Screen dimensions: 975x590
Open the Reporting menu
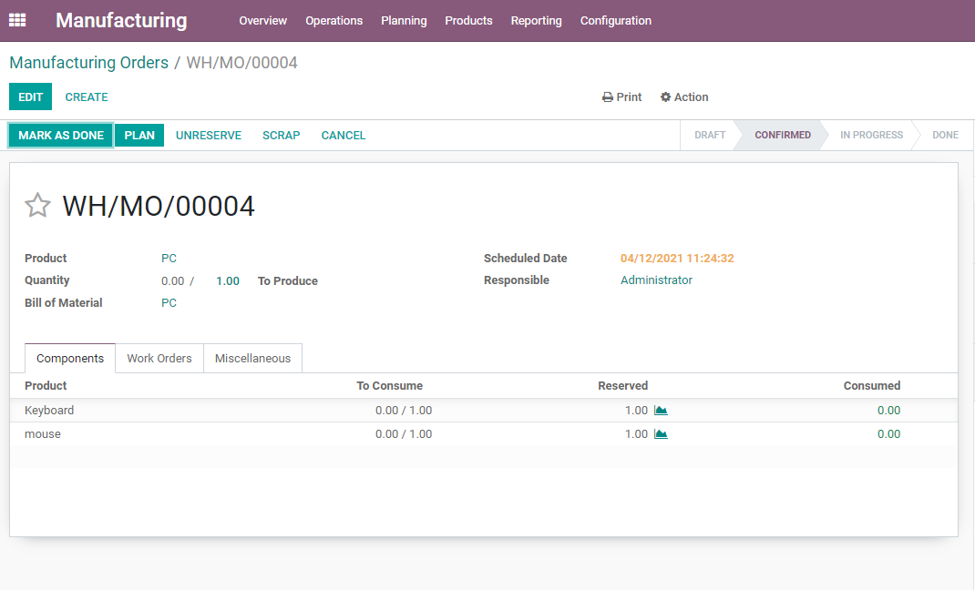[x=537, y=21]
